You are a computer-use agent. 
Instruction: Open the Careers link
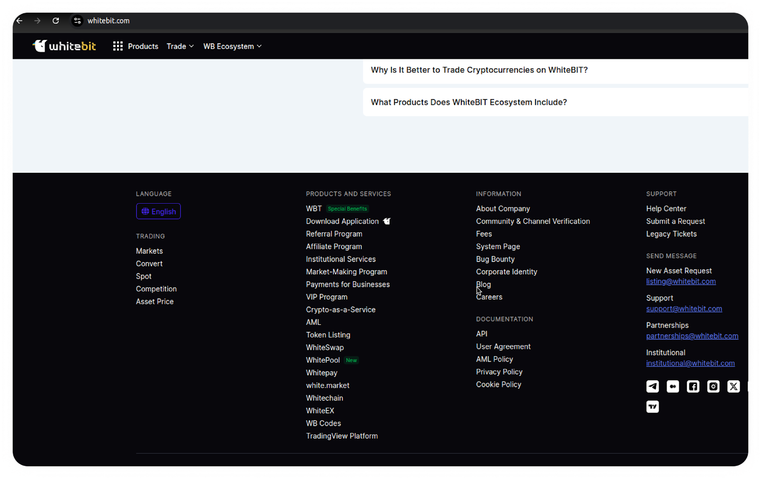click(489, 297)
